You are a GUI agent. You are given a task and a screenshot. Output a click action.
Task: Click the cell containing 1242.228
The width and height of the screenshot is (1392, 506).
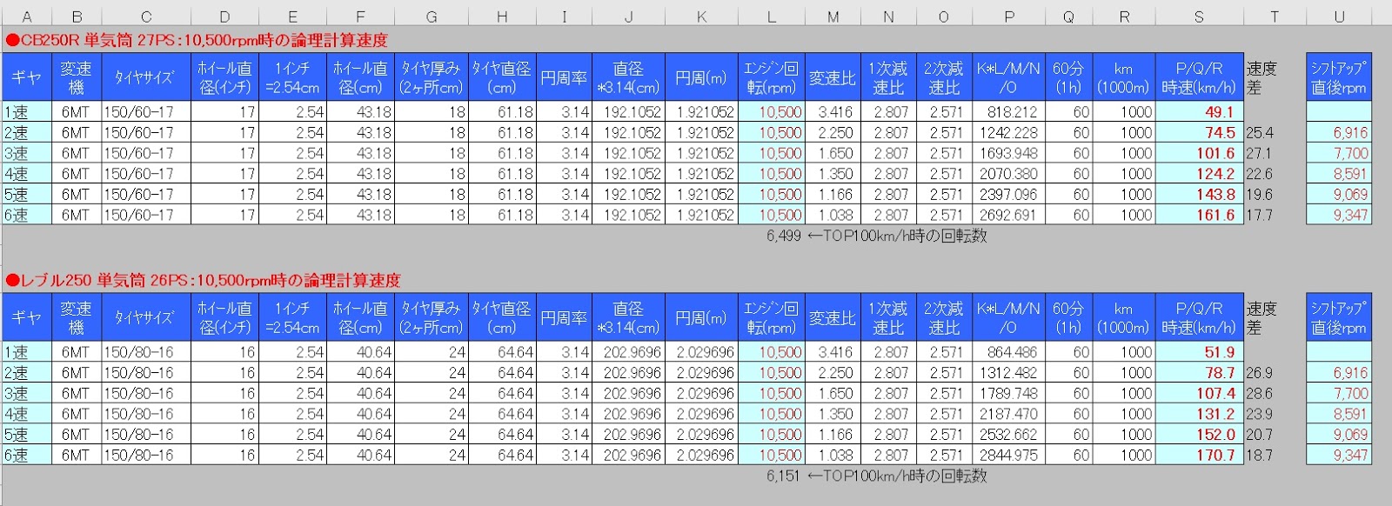(1008, 133)
